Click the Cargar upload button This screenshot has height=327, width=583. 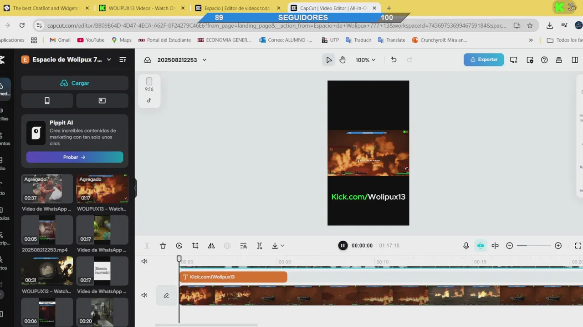point(75,83)
